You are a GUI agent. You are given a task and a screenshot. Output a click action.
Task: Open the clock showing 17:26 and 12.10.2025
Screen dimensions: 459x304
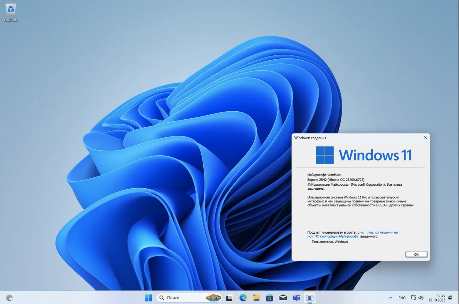tap(437, 298)
